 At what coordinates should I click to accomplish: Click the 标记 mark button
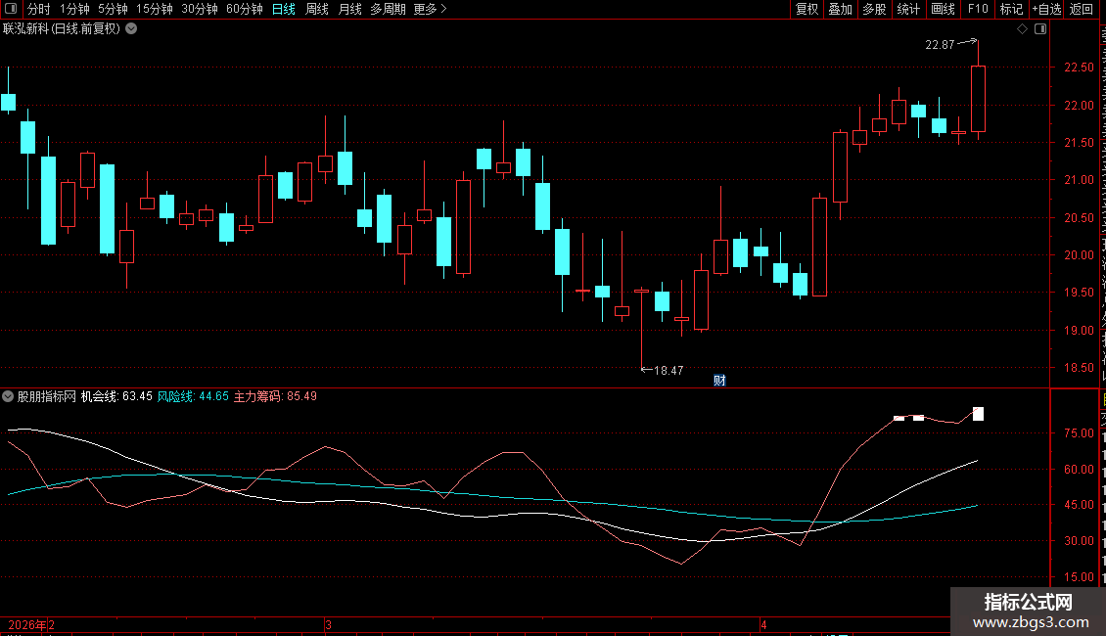(x=1011, y=9)
